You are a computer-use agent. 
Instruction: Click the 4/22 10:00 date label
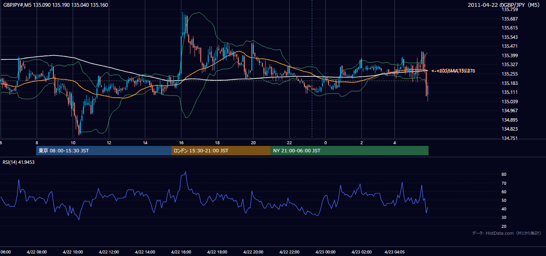pos(73,252)
